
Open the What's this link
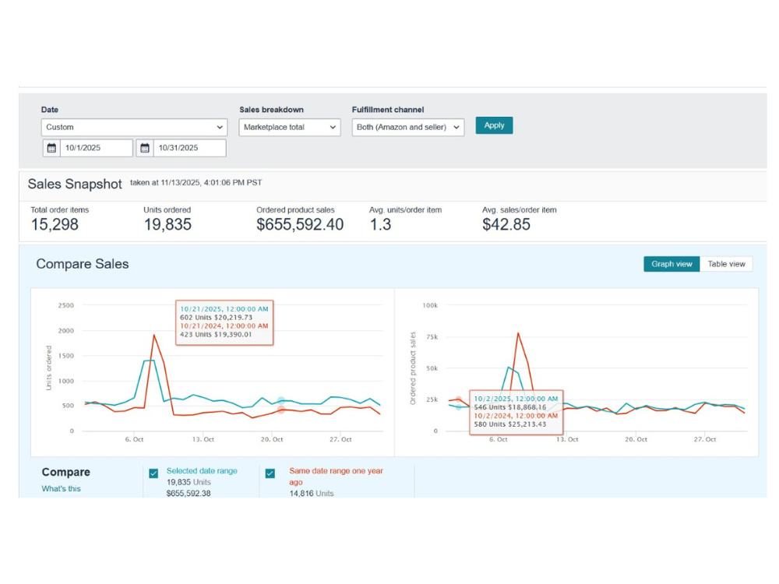(61, 489)
